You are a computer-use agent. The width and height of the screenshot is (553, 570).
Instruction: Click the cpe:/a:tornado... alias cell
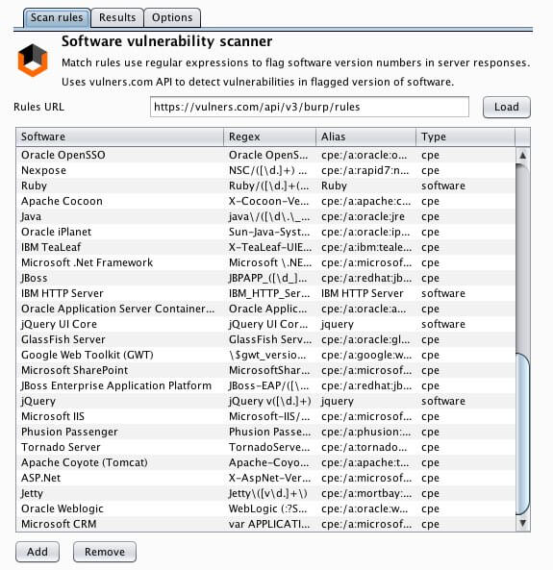pos(366,447)
